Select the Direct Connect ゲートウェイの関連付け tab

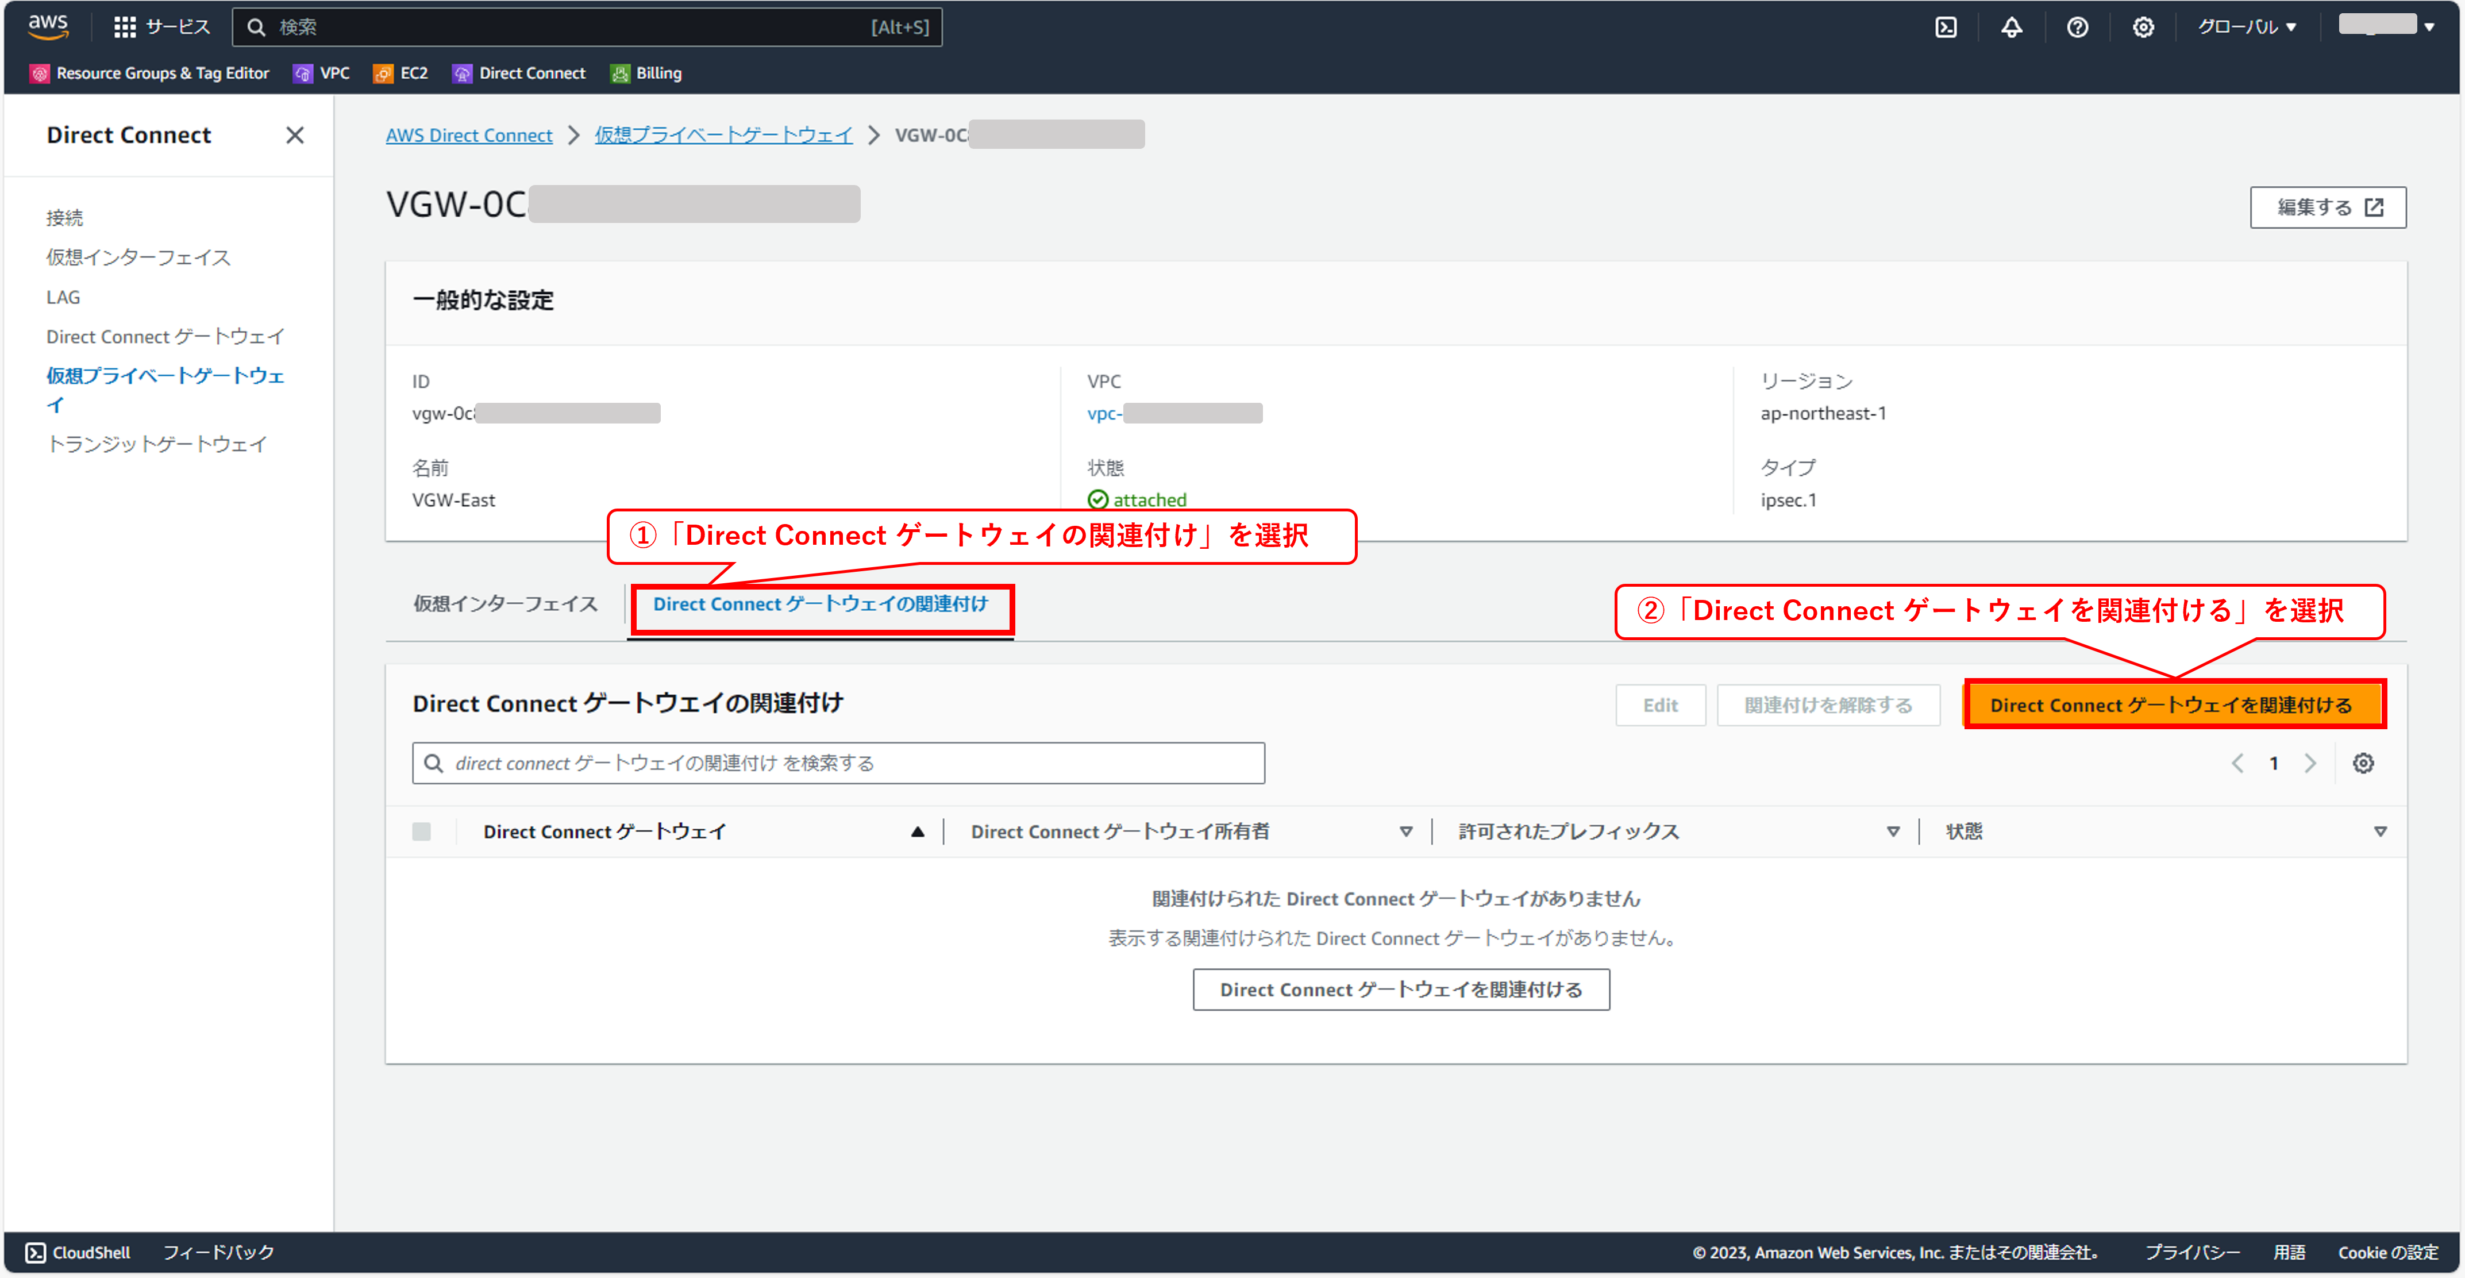tap(821, 604)
